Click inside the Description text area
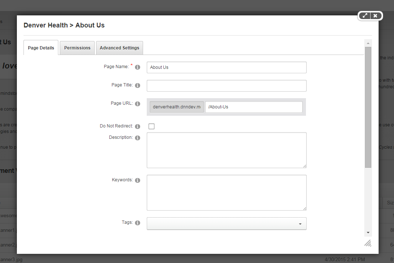This screenshot has height=263, width=394. coord(227,150)
